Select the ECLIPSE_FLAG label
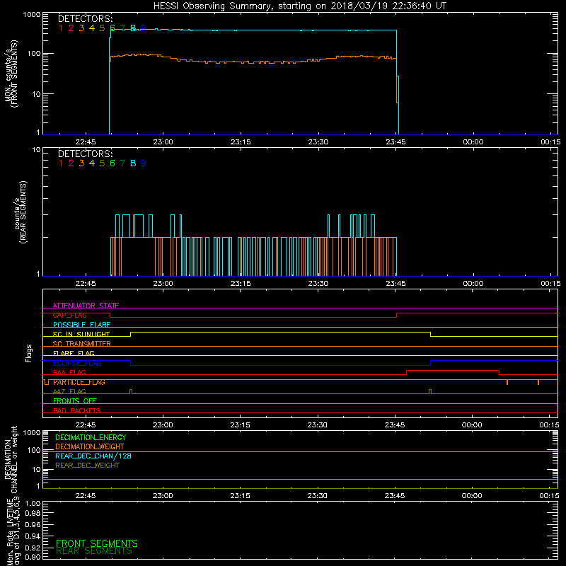This screenshot has width=566, height=566. coord(77,363)
